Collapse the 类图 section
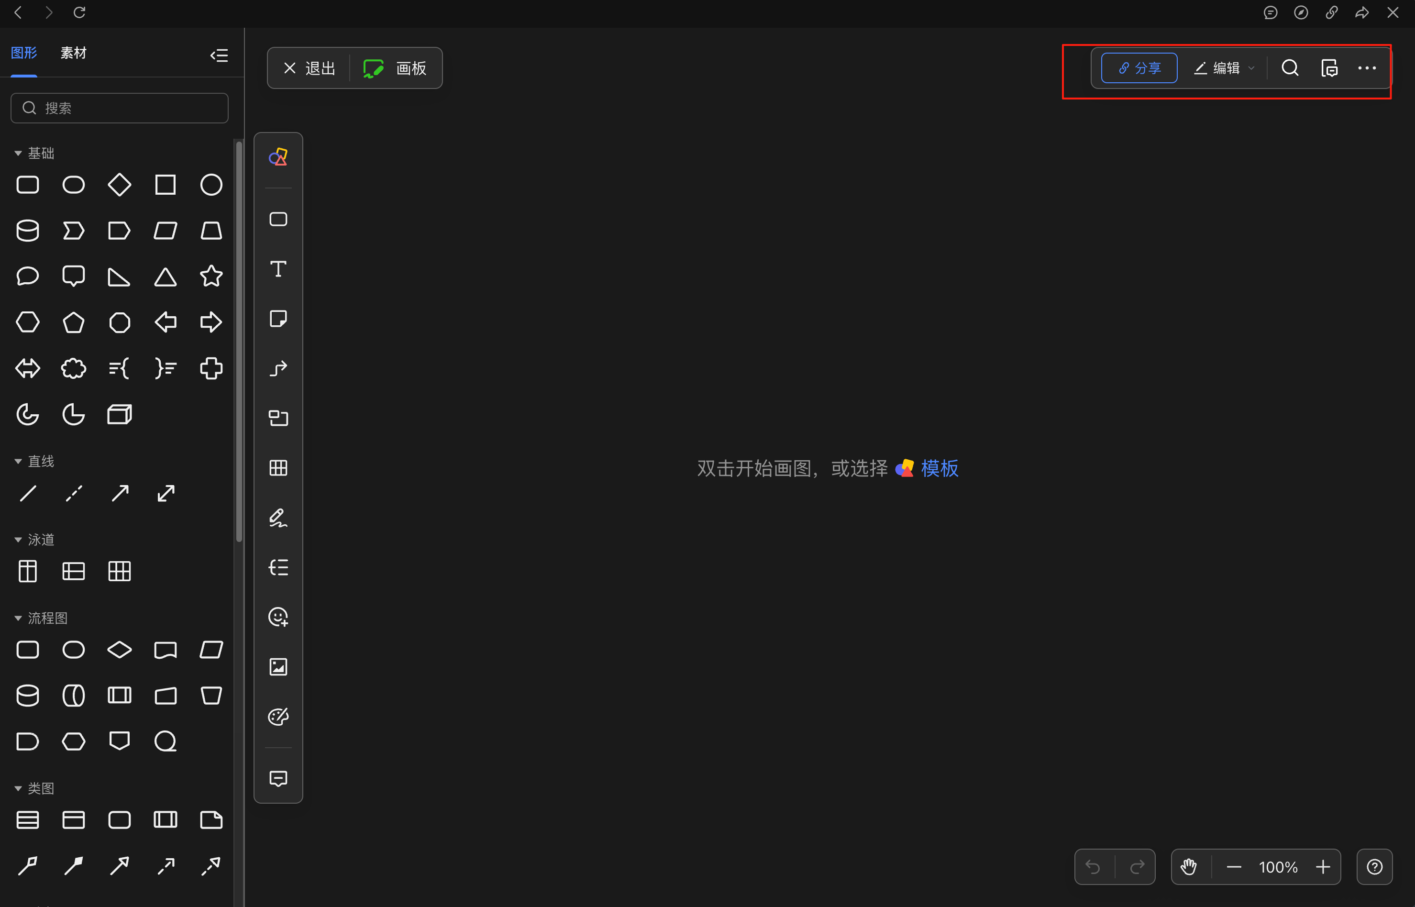1415x907 pixels. [x=18, y=788]
